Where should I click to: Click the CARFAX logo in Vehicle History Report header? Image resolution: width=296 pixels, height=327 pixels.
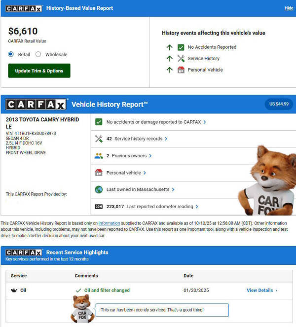(36, 104)
